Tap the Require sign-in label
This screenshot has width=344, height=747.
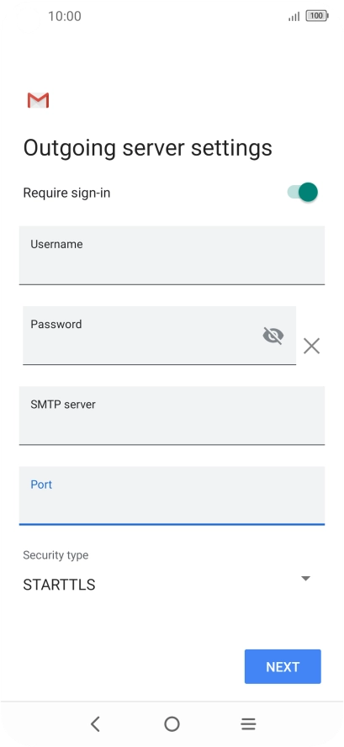tap(66, 193)
